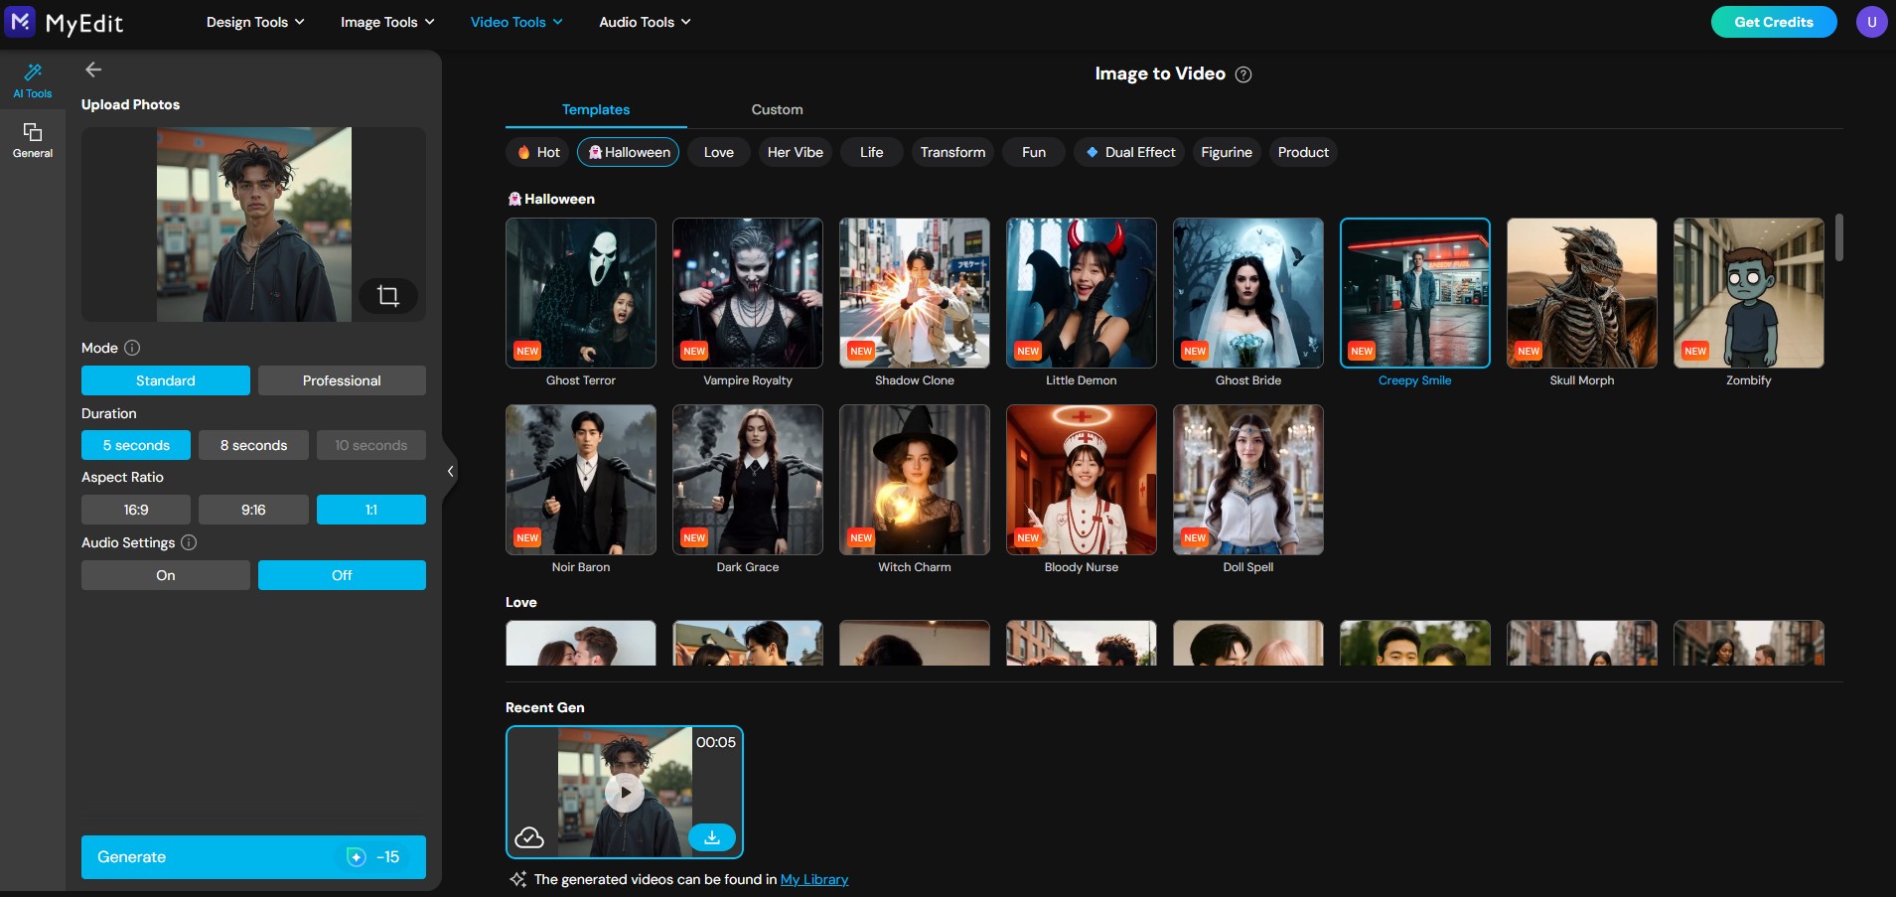Select the Life category filter
1896x897 pixels.
[x=872, y=152]
